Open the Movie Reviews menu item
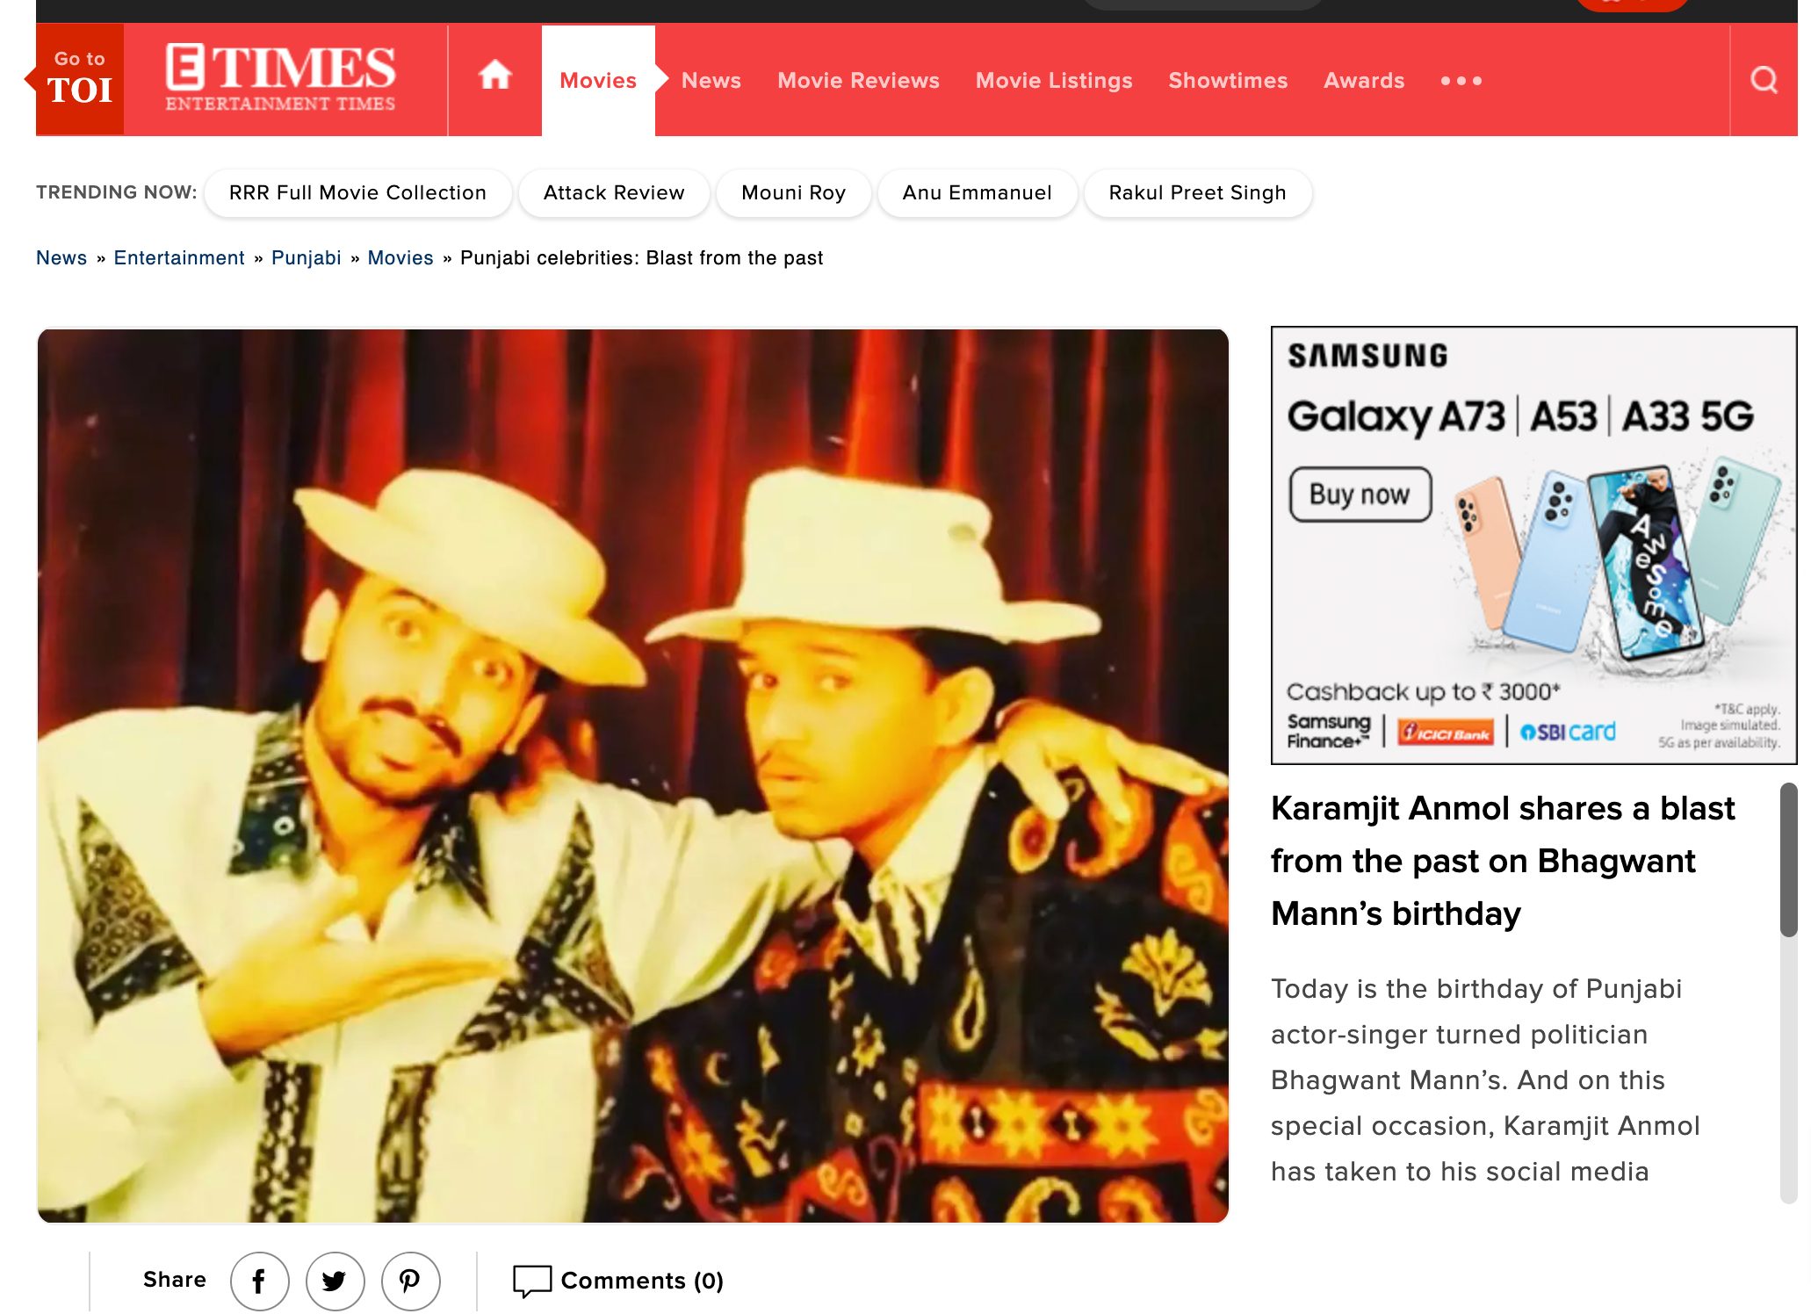Image resolution: width=1811 pixels, height=1314 pixels. [858, 80]
